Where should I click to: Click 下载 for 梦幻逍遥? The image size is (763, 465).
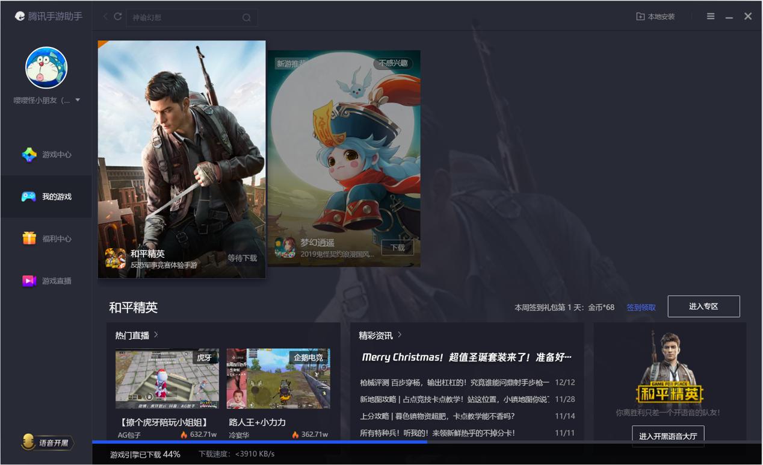click(398, 248)
